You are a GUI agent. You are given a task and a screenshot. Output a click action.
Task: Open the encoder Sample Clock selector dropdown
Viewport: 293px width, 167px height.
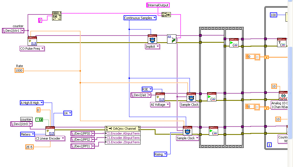tap(197, 138)
